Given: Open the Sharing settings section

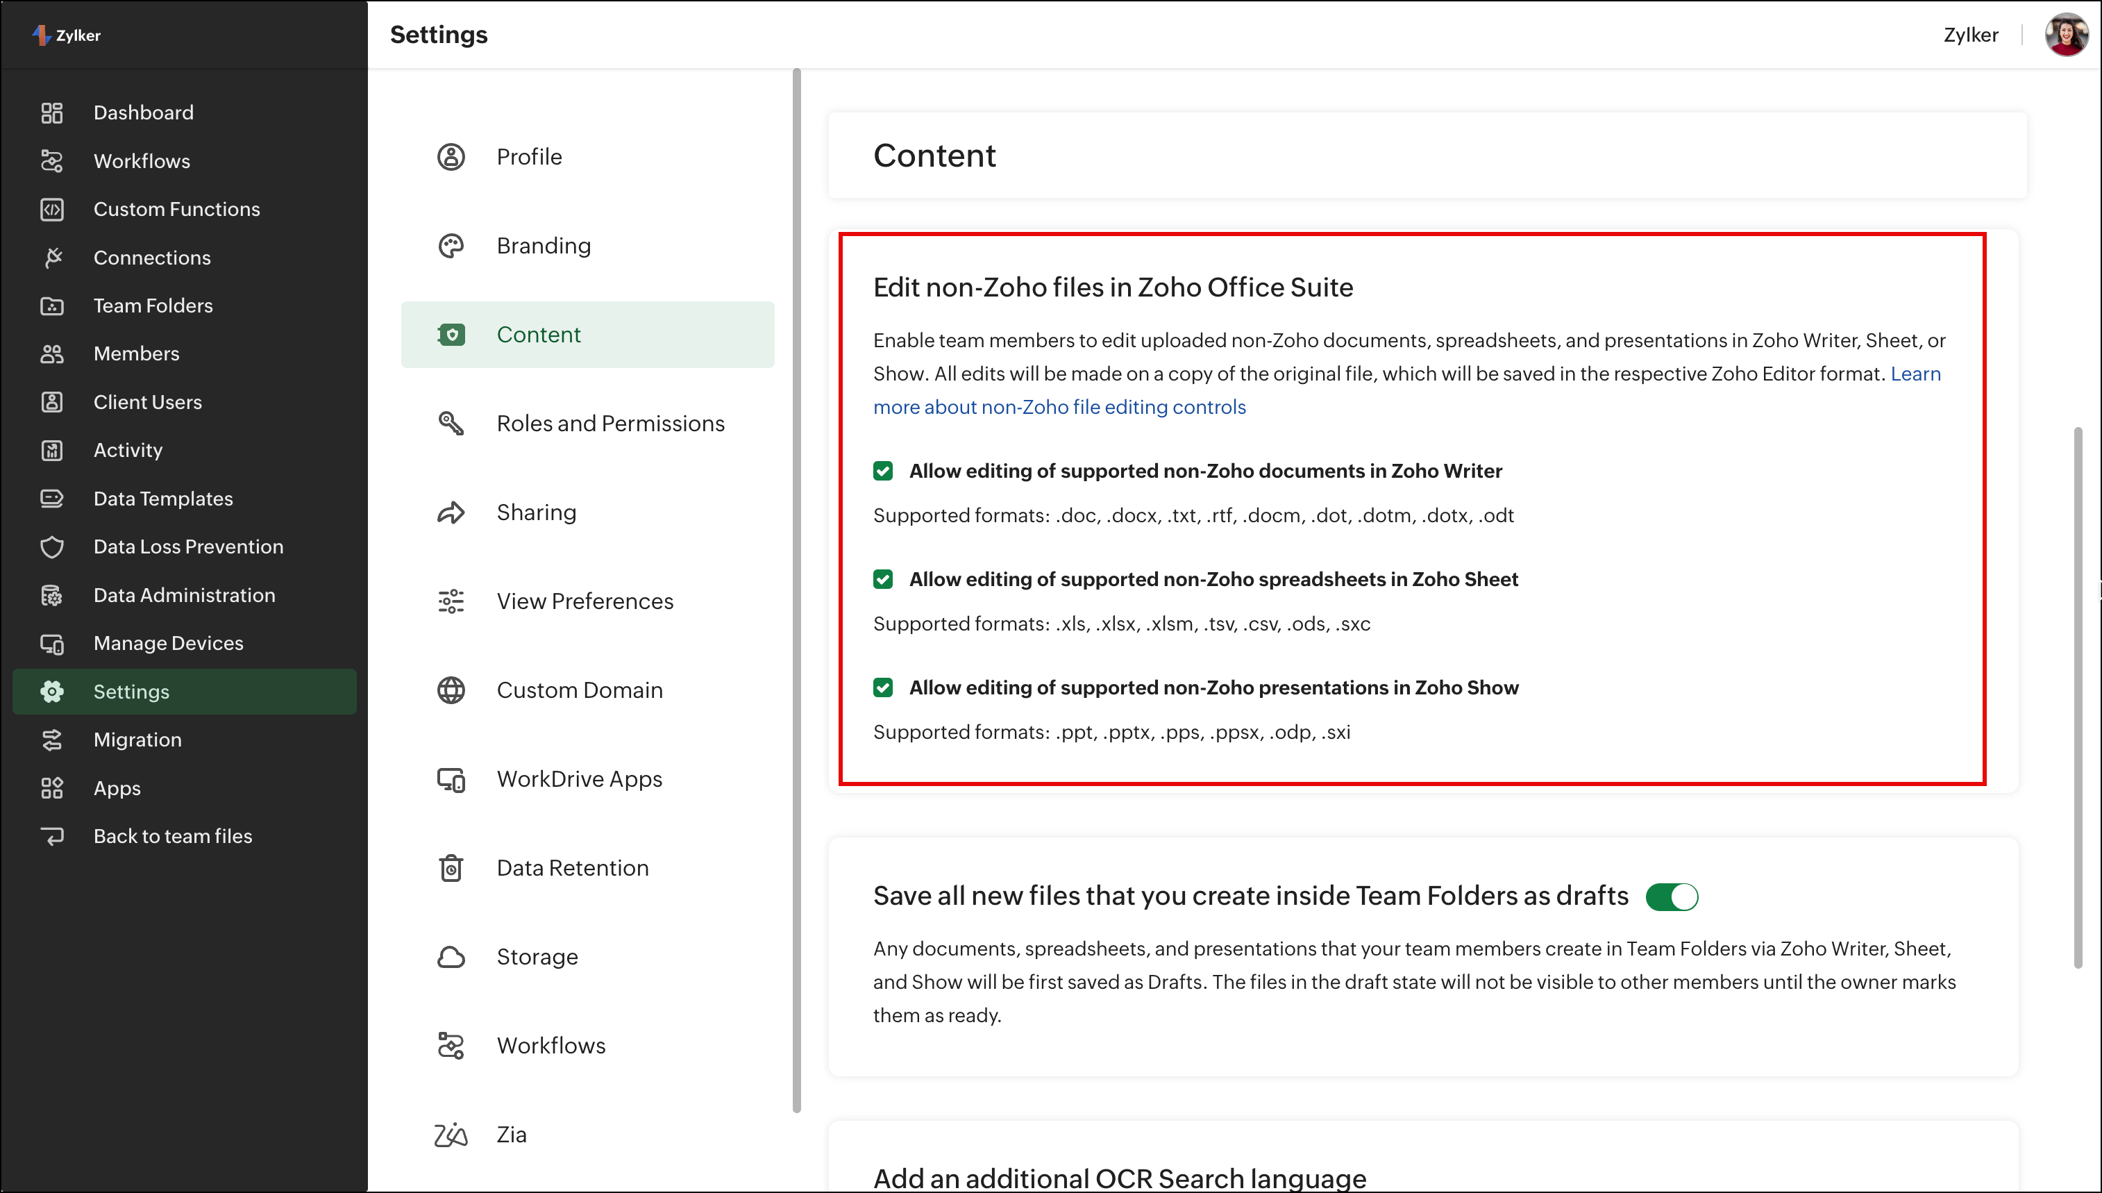Looking at the screenshot, I should (x=537, y=512).
